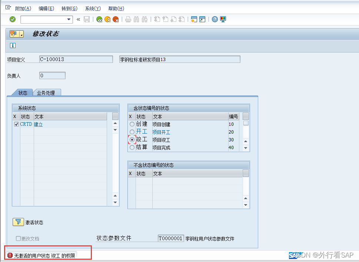The height and width of the screenshot is (262, 359).
Task: Select the 结算 项目完成 radio button
Action: [x=132, y=147]
